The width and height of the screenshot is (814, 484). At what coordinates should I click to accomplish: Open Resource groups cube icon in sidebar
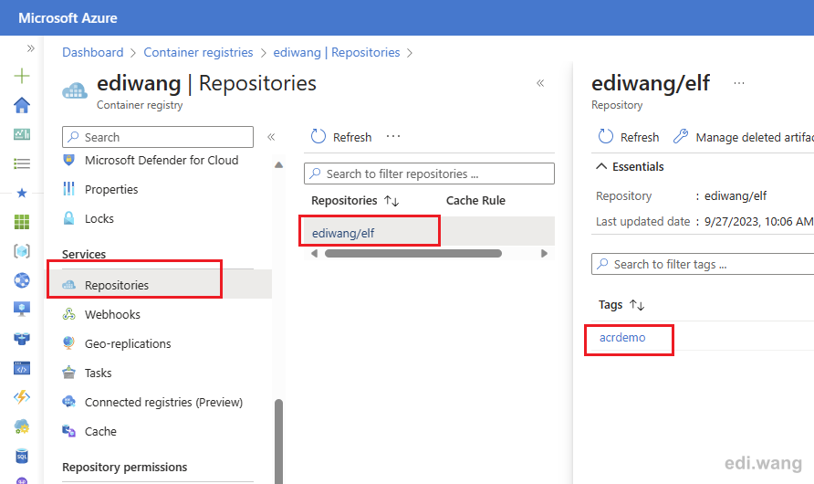click(22, 251)
